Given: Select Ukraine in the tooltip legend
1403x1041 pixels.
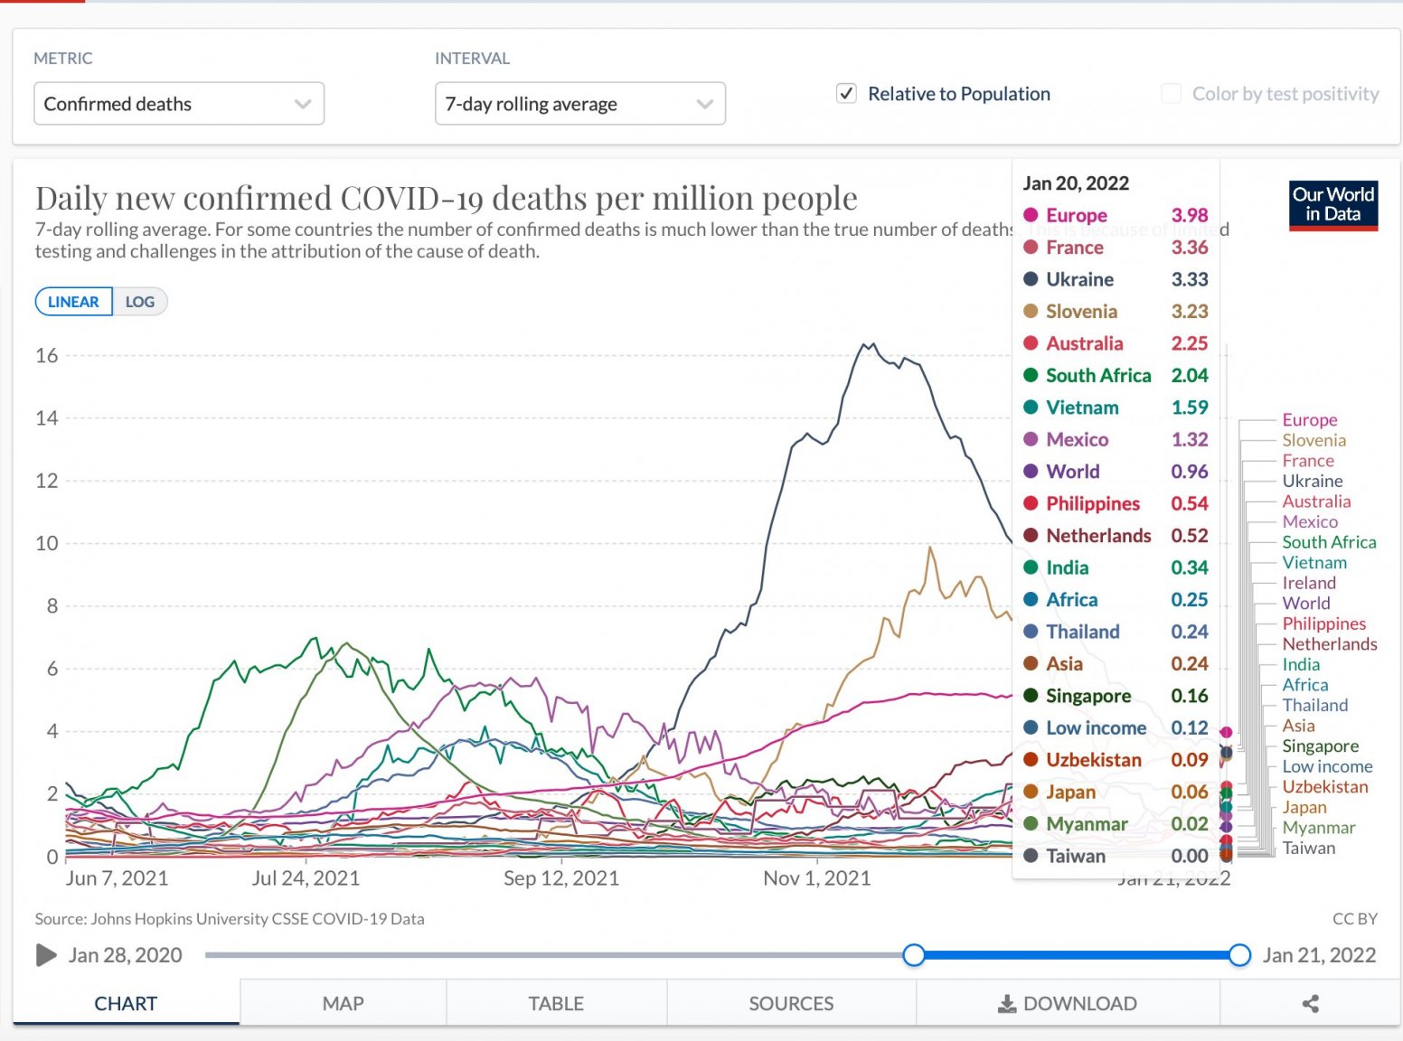Looking at the screenshot, I should 1079,279.
